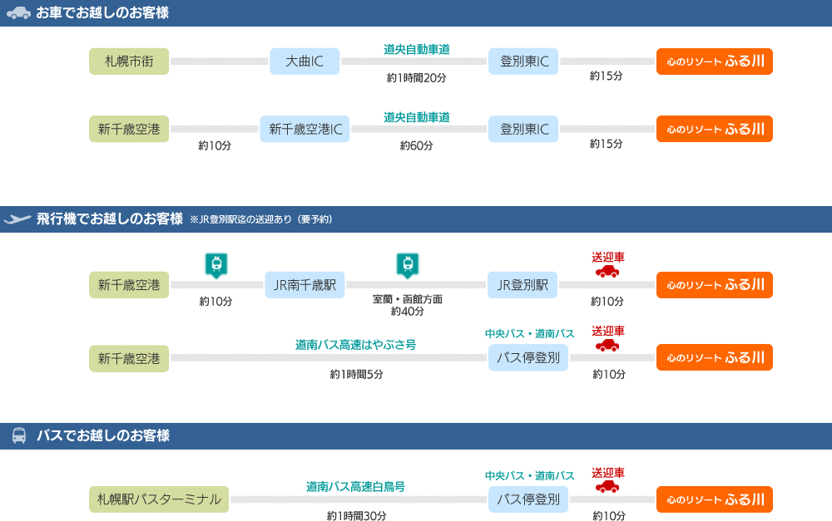This screenshot has height=521, width=832.
Task: Click the バスでお越しのお客様 heading
Action: 103,435
